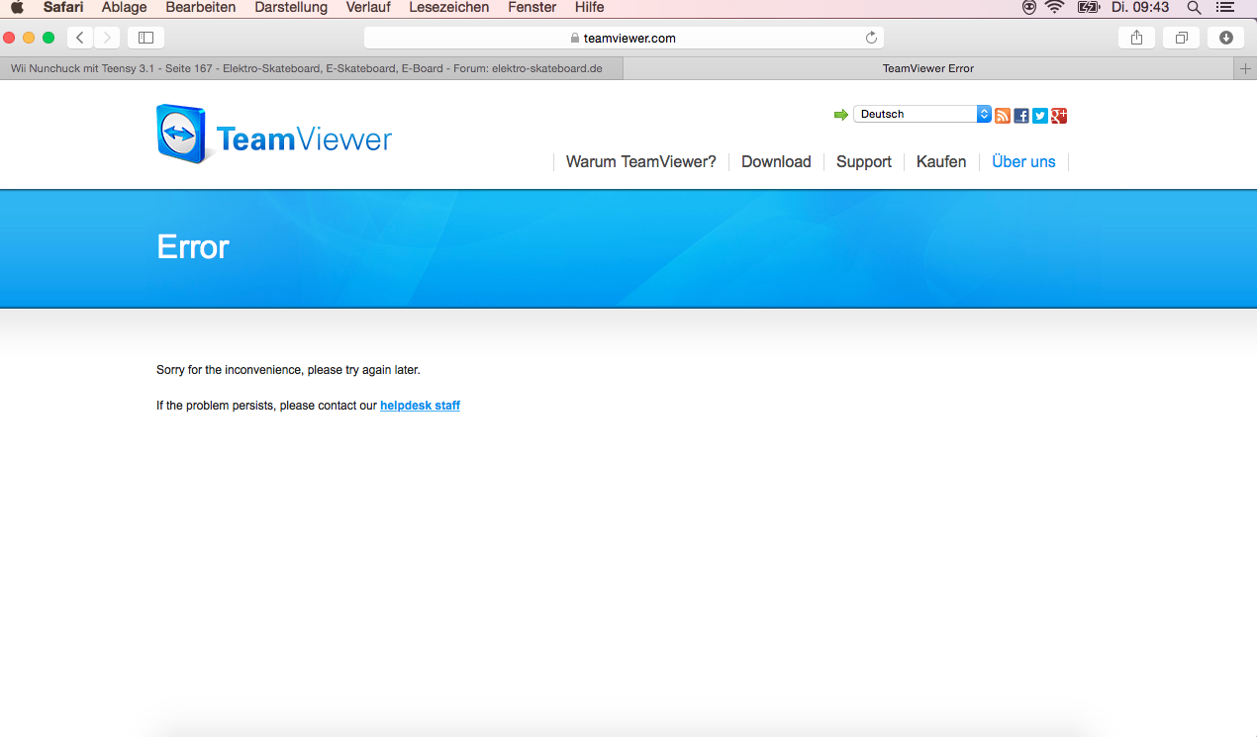
Task: Open the Hilfe menu
Action: pos(590,8)
